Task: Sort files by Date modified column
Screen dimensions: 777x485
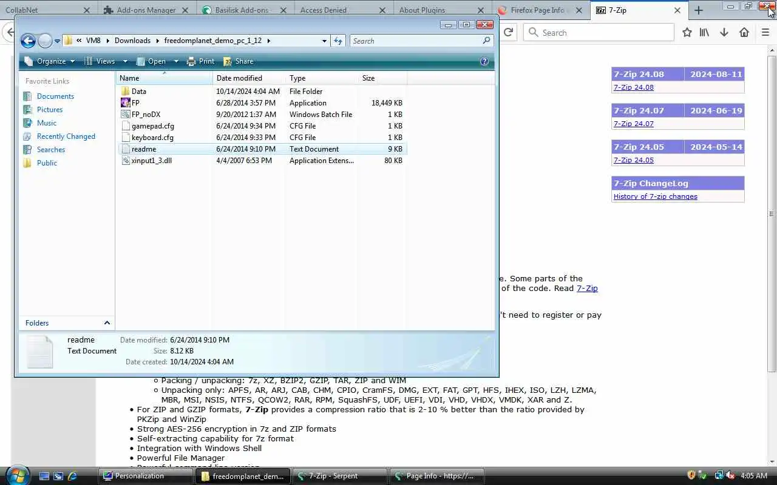Action: pos(249,78)
